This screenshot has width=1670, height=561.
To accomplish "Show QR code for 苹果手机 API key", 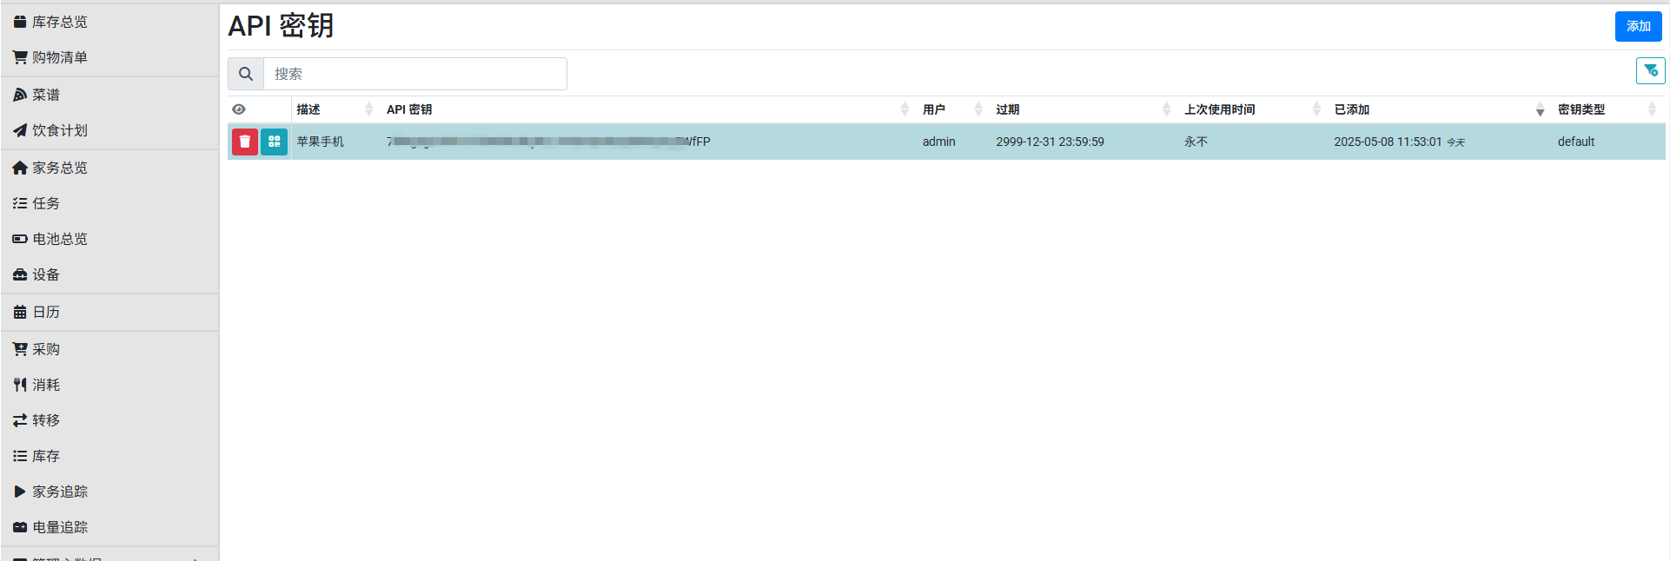I will (x=274, y=142).
